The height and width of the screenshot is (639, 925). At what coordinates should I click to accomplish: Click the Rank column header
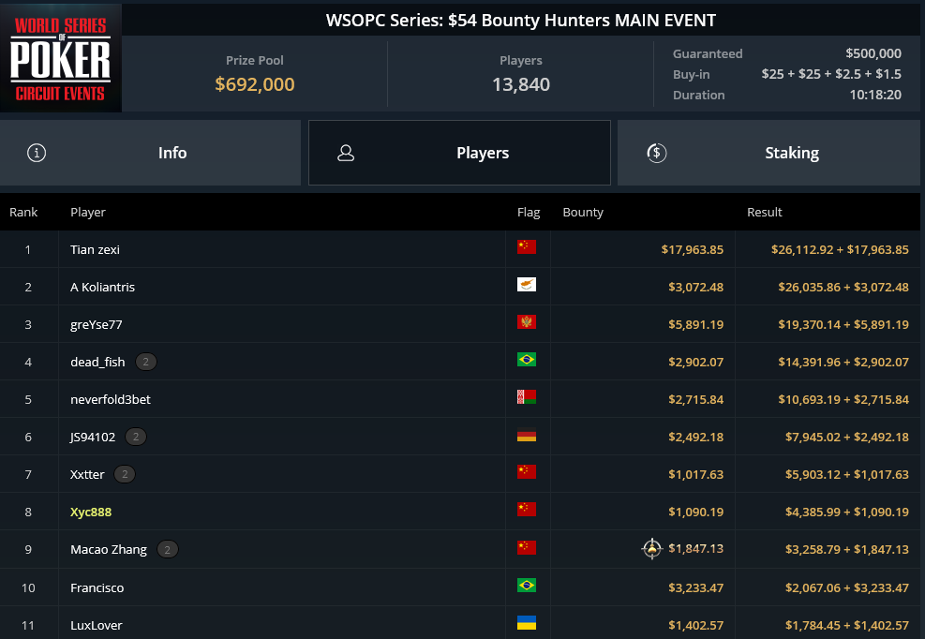pos(23,212)
